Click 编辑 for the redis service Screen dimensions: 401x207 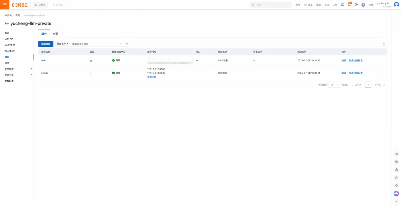344,60
